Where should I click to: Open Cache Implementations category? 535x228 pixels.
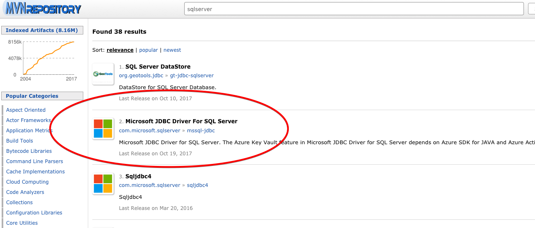(x=35, y=172)
